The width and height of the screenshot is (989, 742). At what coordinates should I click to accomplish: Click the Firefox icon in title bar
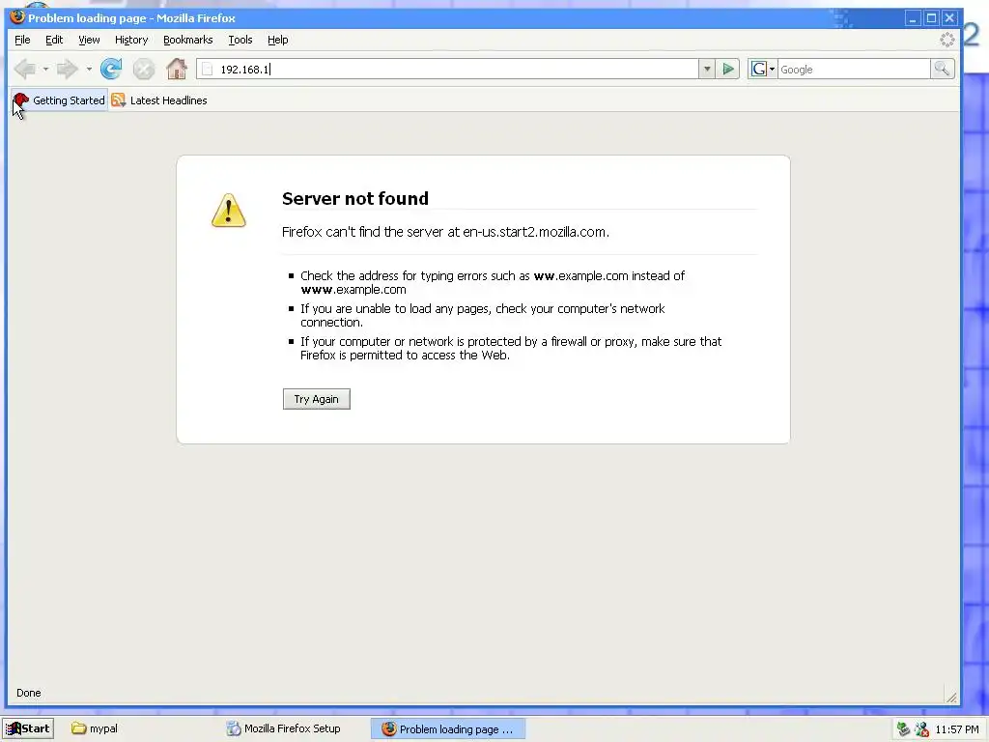point(17,17)
